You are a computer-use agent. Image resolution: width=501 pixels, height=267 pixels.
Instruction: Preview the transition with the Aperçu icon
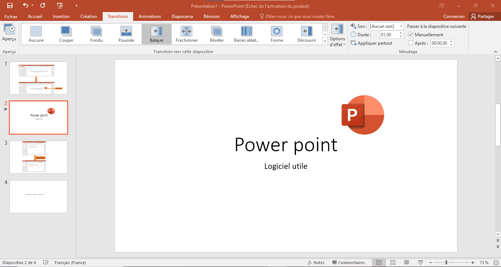(9, 32)
